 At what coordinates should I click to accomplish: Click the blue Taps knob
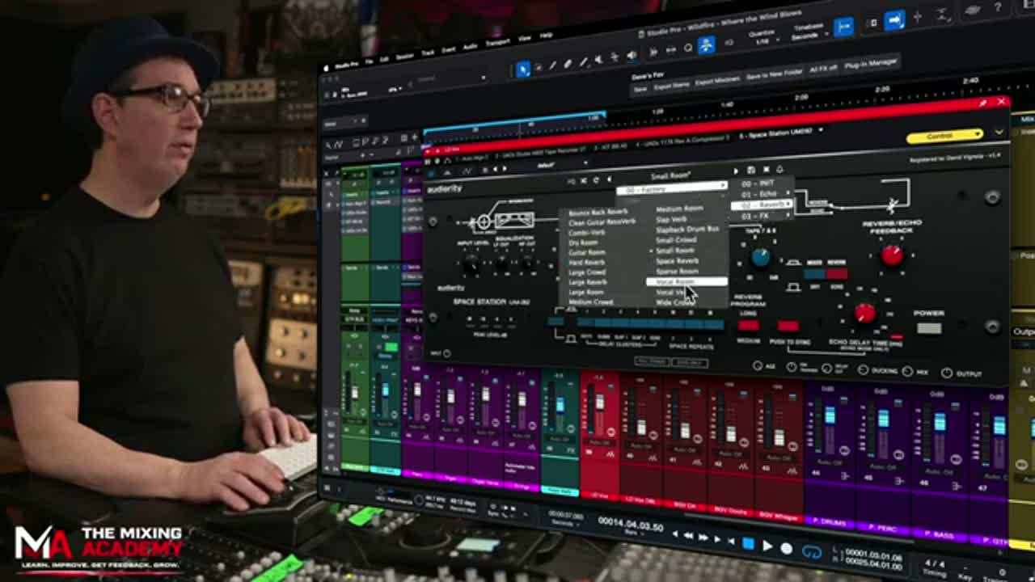(x=761, y=257)
